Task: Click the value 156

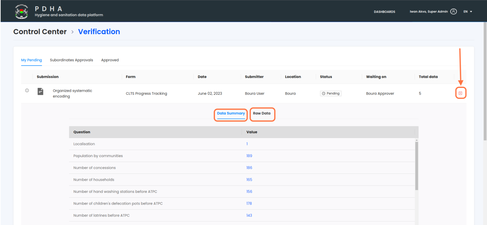Action: (x=249, y=192)
